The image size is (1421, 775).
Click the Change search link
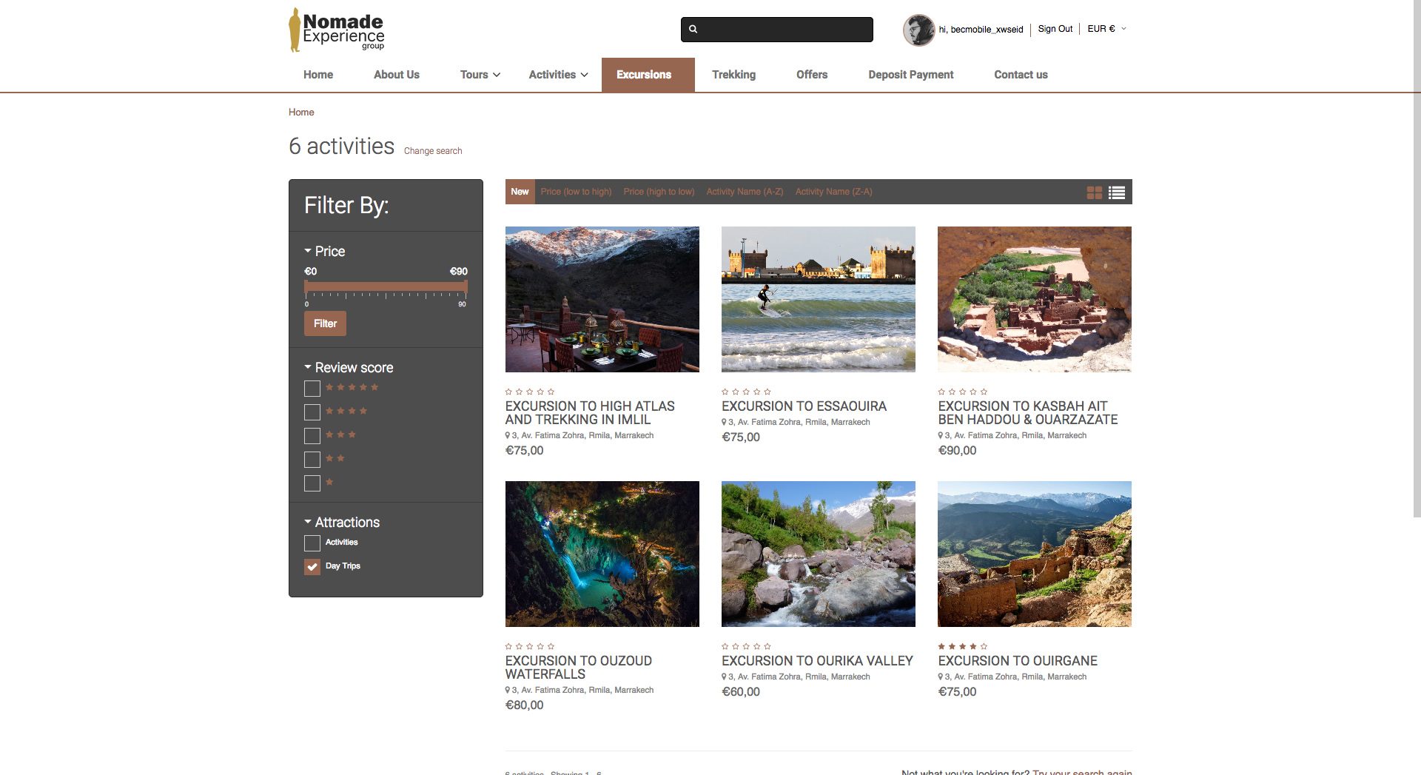[x=433, y=151]
